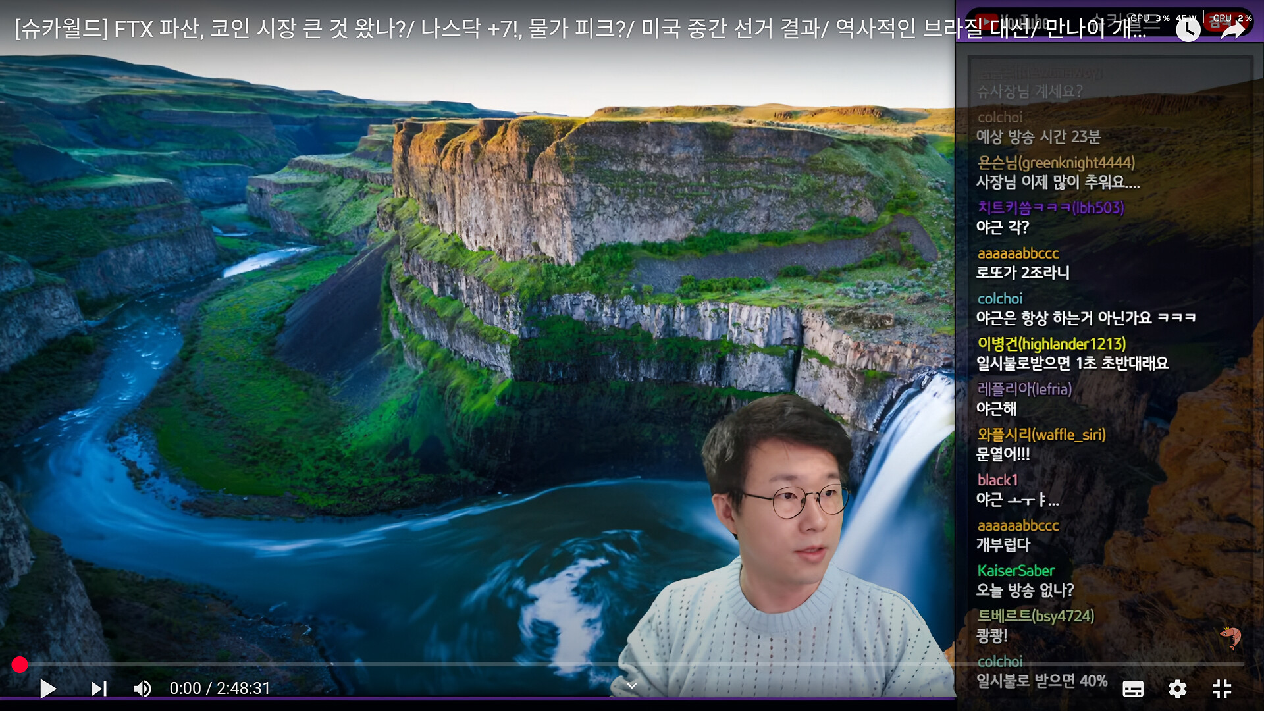The height and width of the screenshot is (711, 1264).
Task: Mute audio with the speaker icon
Action: coord(142,689)
